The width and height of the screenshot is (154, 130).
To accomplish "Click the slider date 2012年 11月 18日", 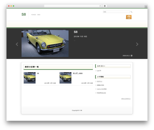I will [x=80, y=37].
